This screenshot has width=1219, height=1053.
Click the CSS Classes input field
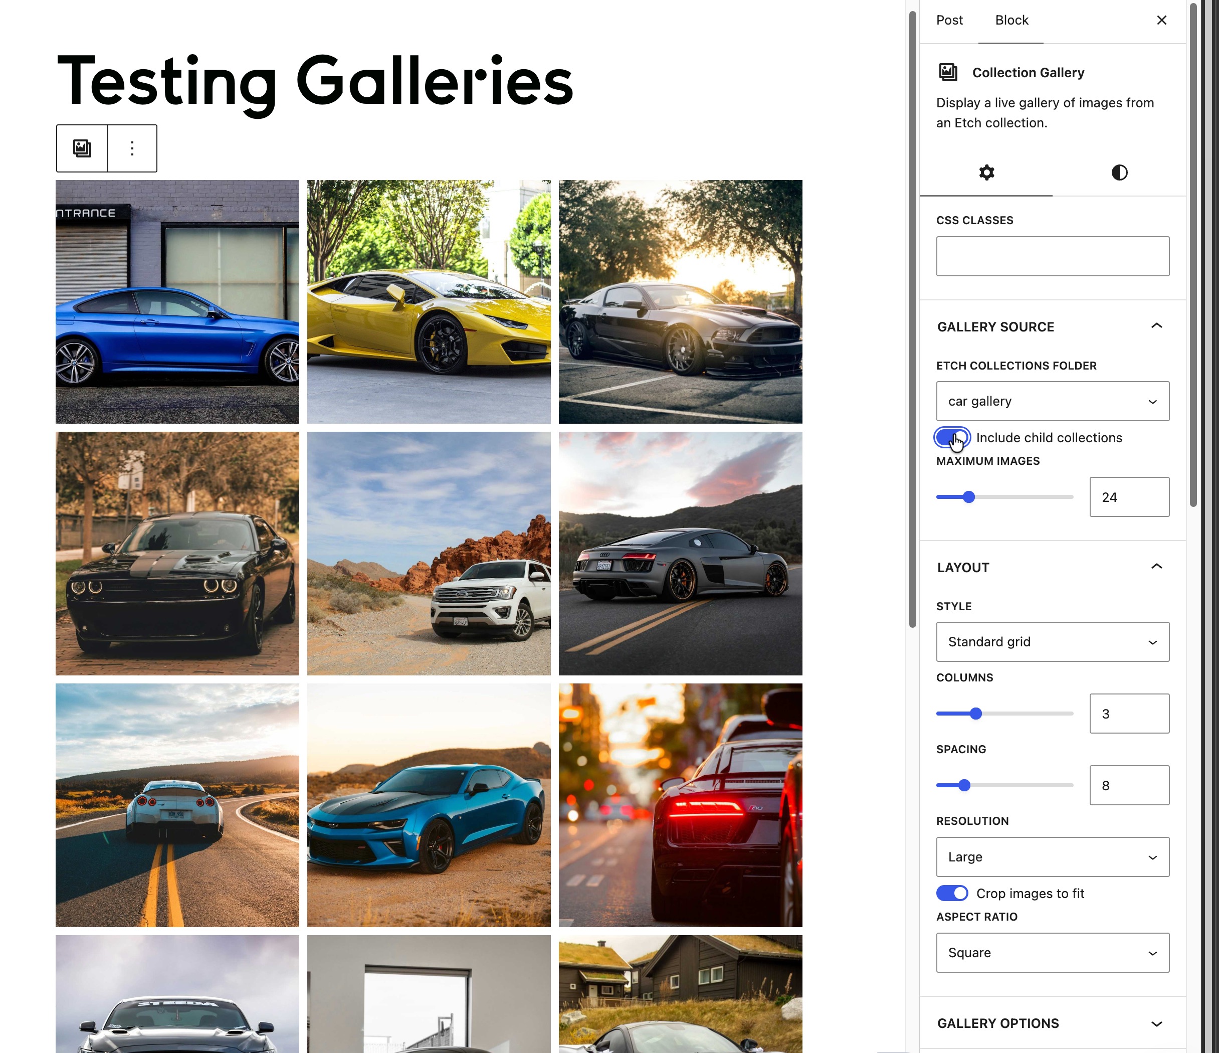pyautogui.click(x=1053, y=257)
